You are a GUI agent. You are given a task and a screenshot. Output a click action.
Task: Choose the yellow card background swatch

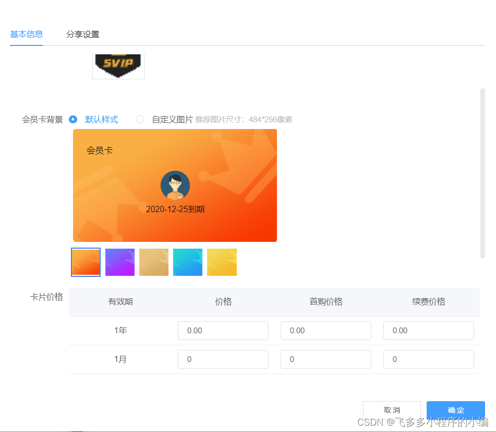(222, 262)
